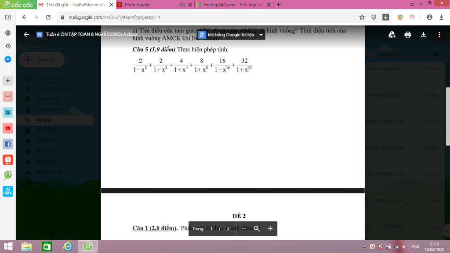
Task: Add file to Google Drive
Action: click(392, 35)
